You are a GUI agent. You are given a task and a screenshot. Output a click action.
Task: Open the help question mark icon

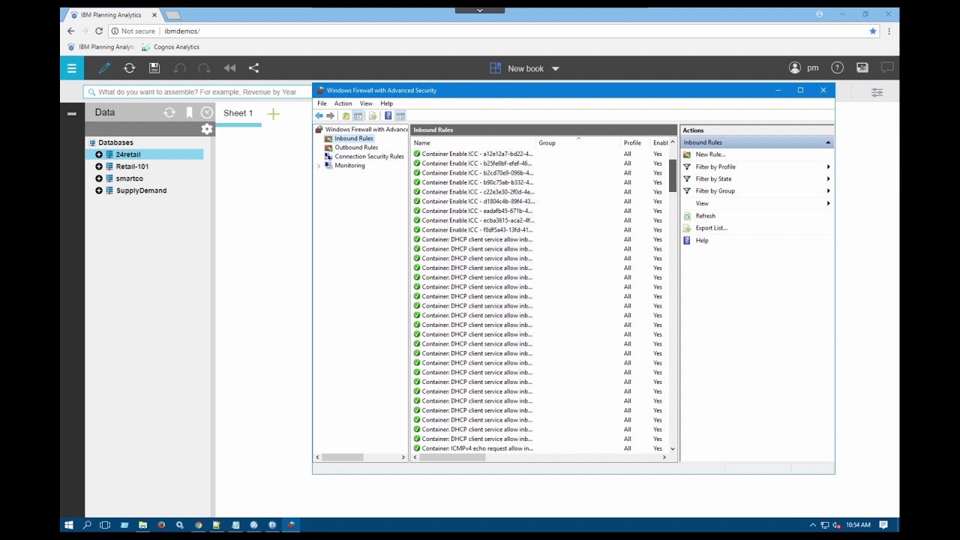(837, 68)
